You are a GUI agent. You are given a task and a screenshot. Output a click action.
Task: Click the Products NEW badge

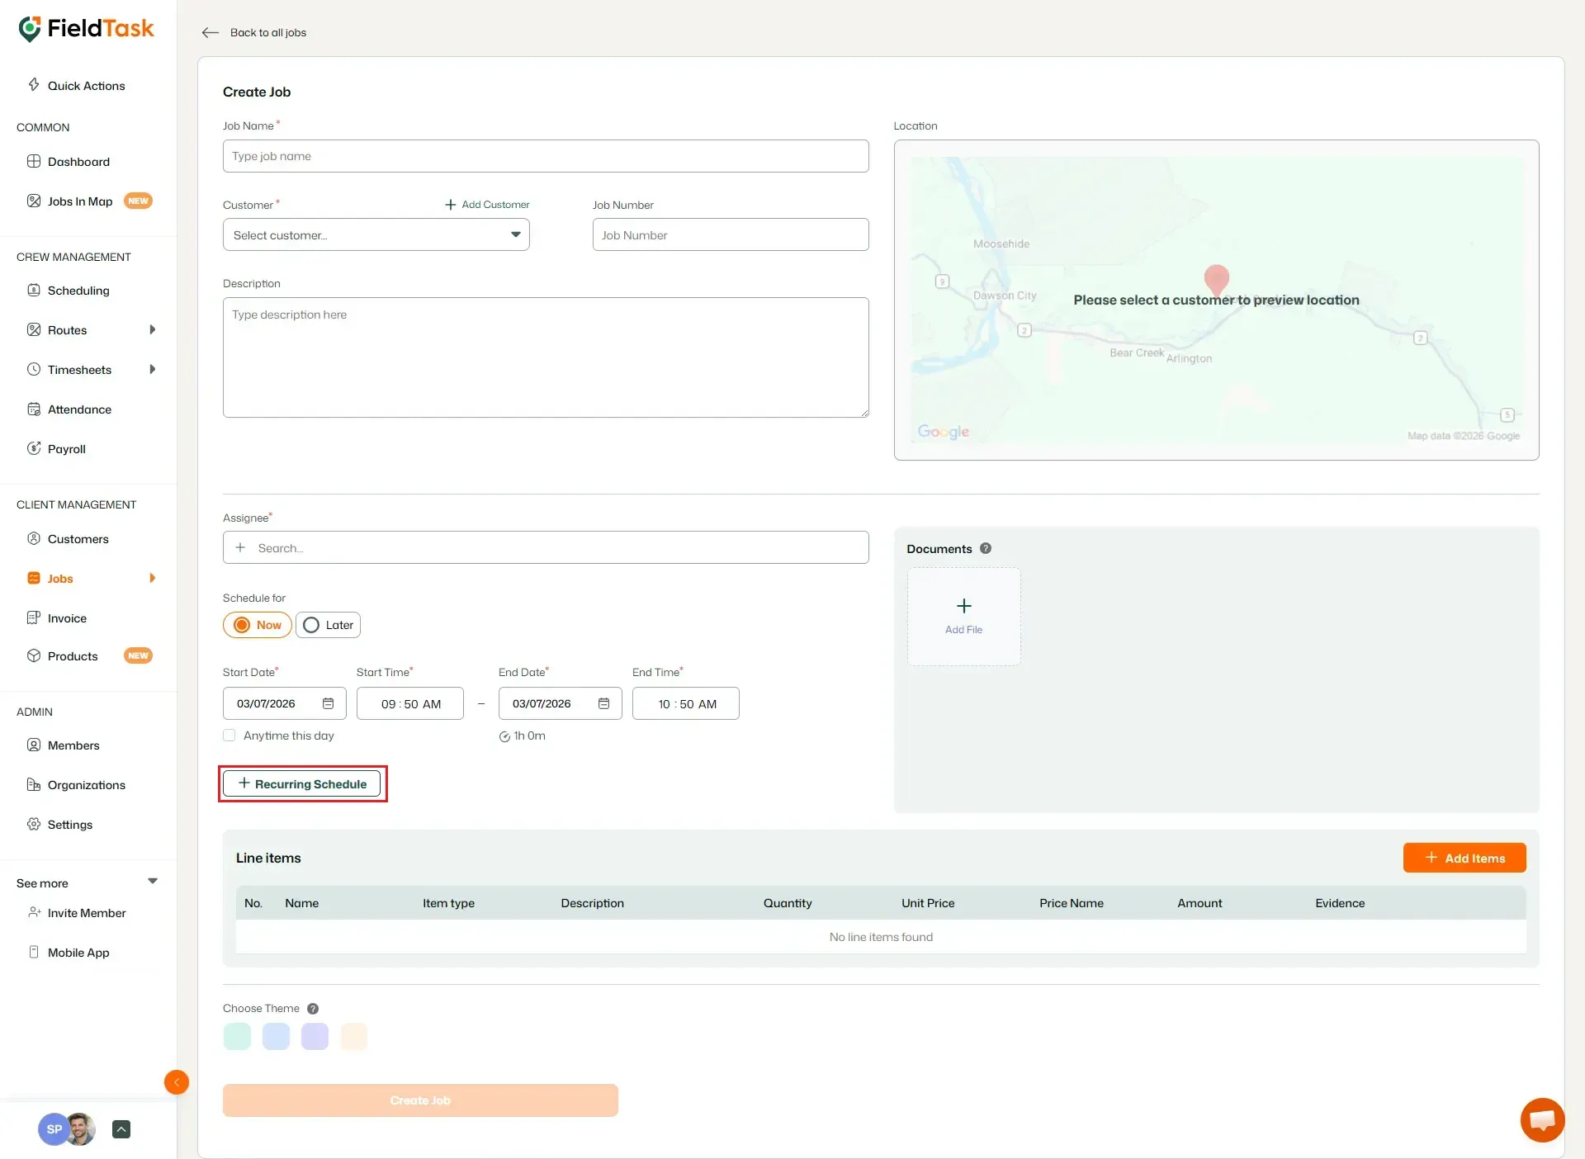[138, 655]
